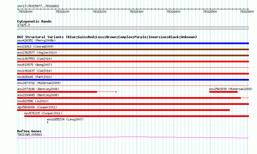Click the red loss bar for nsv1067553

[x=133, y=62]
